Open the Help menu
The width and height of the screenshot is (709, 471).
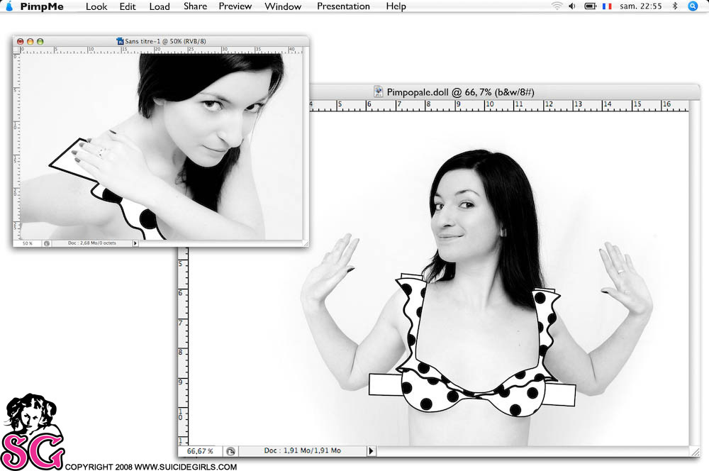click(x=396, y=6)
